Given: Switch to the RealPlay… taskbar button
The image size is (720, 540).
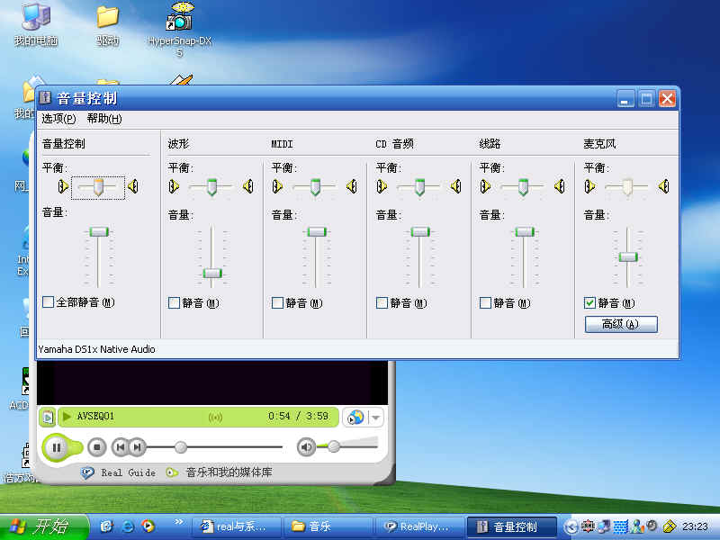Looking at the screenshot, I should point(419,526).
